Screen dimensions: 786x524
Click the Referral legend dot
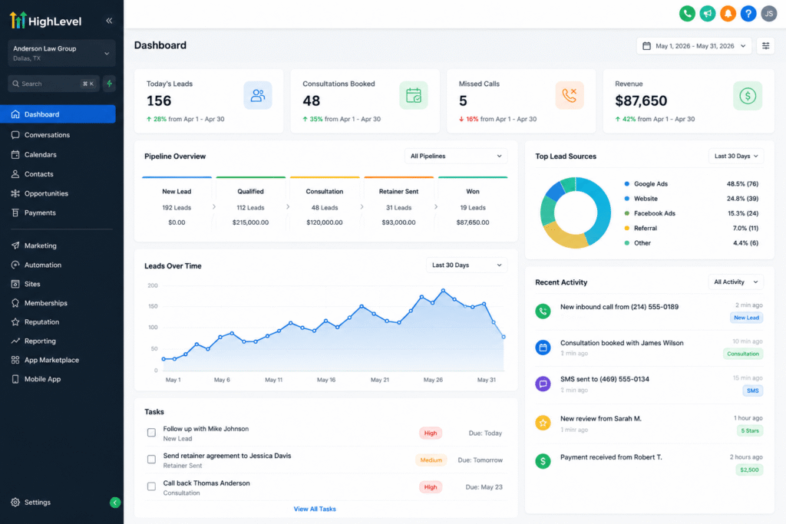(626, 228)
